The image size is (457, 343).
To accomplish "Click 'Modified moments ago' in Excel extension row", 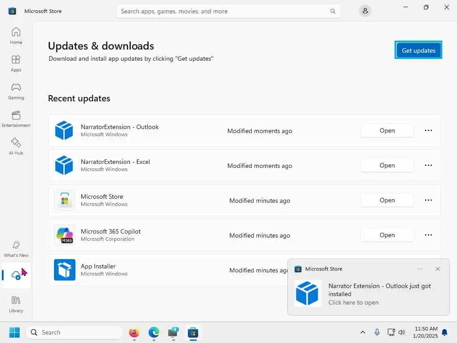I will (x=259, y=166).
